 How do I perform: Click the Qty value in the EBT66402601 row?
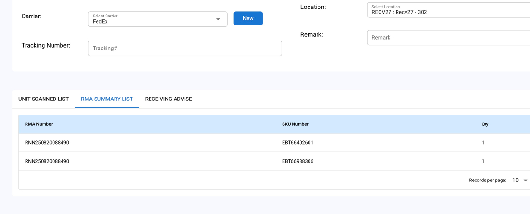click(x=483, y=143)
